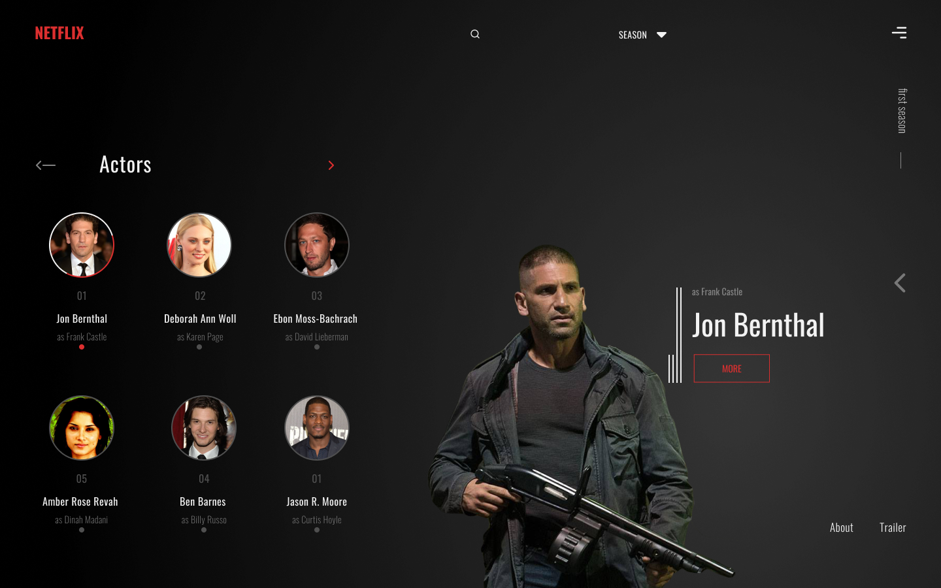Click the Netflix logo
941x588 pixels.
click(x=59, y=33)
